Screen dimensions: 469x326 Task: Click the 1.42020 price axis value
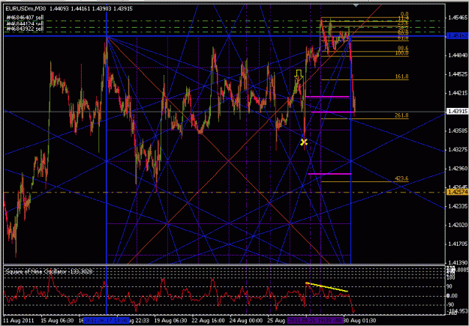pos(456,225)
